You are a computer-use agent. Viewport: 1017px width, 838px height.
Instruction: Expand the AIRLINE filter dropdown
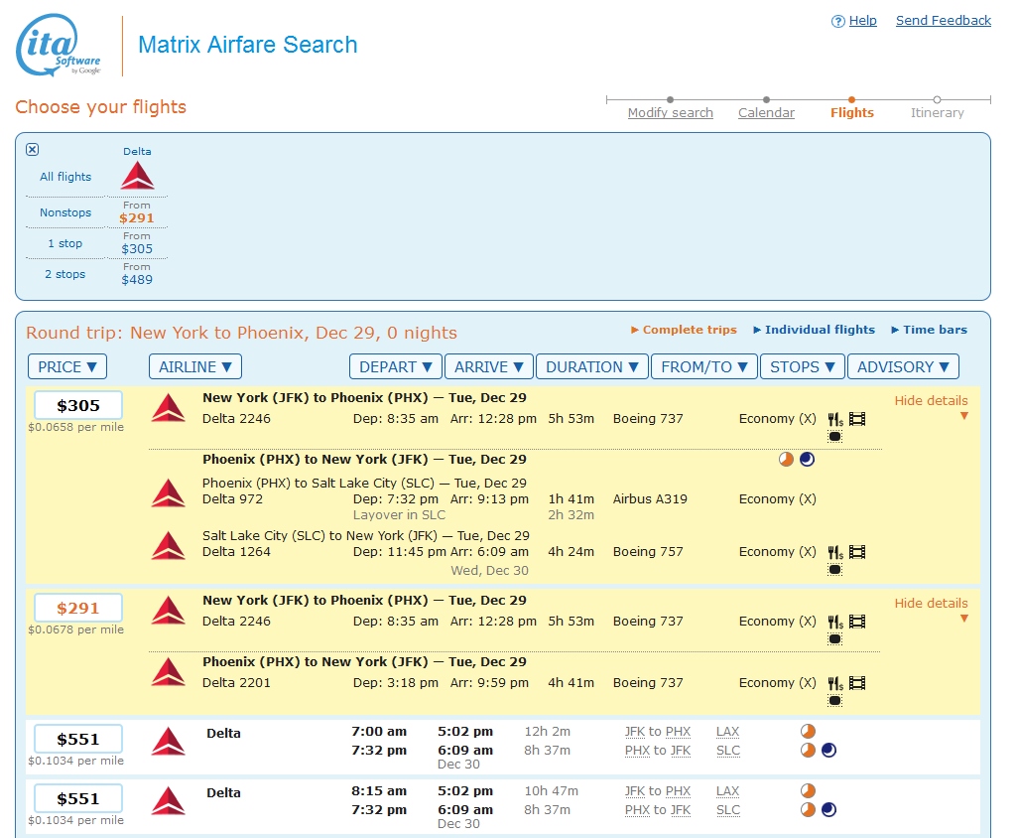coord(195,366)
